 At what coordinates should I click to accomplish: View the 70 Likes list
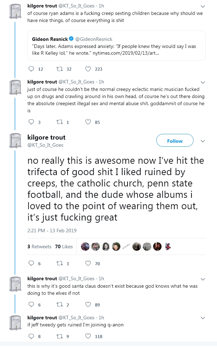64,246
